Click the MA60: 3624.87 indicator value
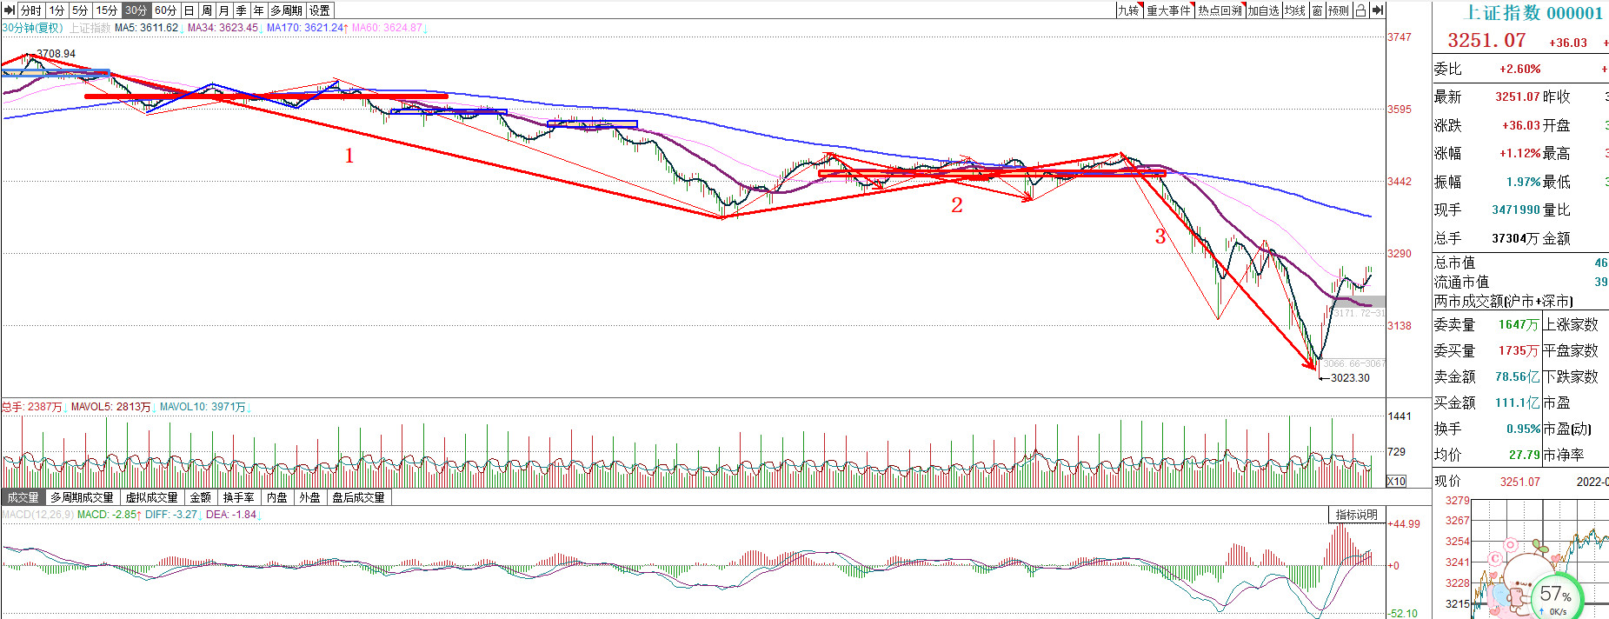The height and width of the screenshot is (619, 1609). pyautogui.click(x=388, y=28)
